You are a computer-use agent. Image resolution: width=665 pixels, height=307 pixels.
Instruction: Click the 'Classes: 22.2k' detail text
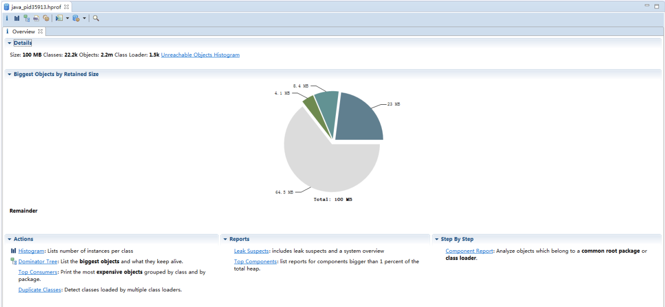point(61,55)
